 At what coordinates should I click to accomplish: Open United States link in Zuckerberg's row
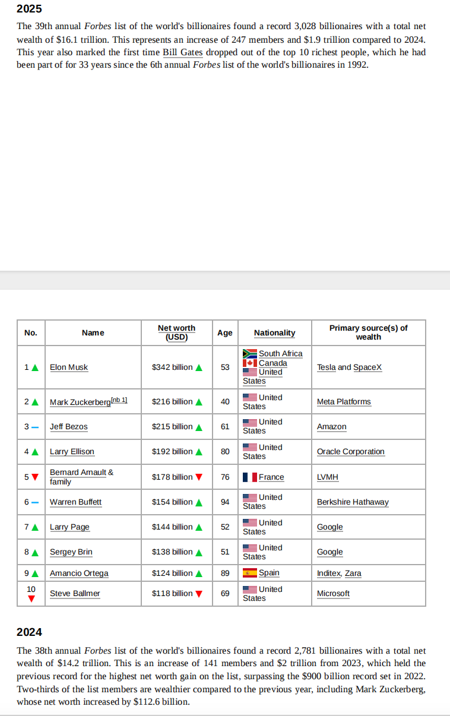[262, 402]
